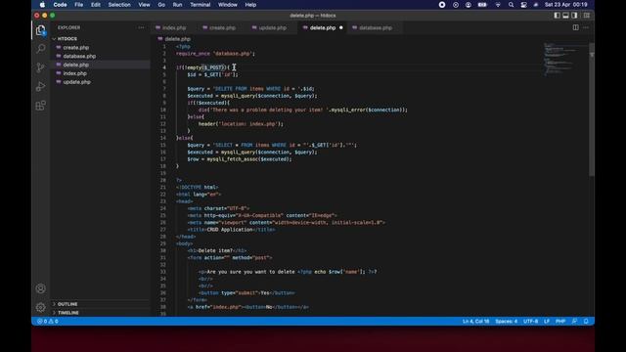Open the Help menu
This screenshot has height=352, width=626.
click(250, 5)
